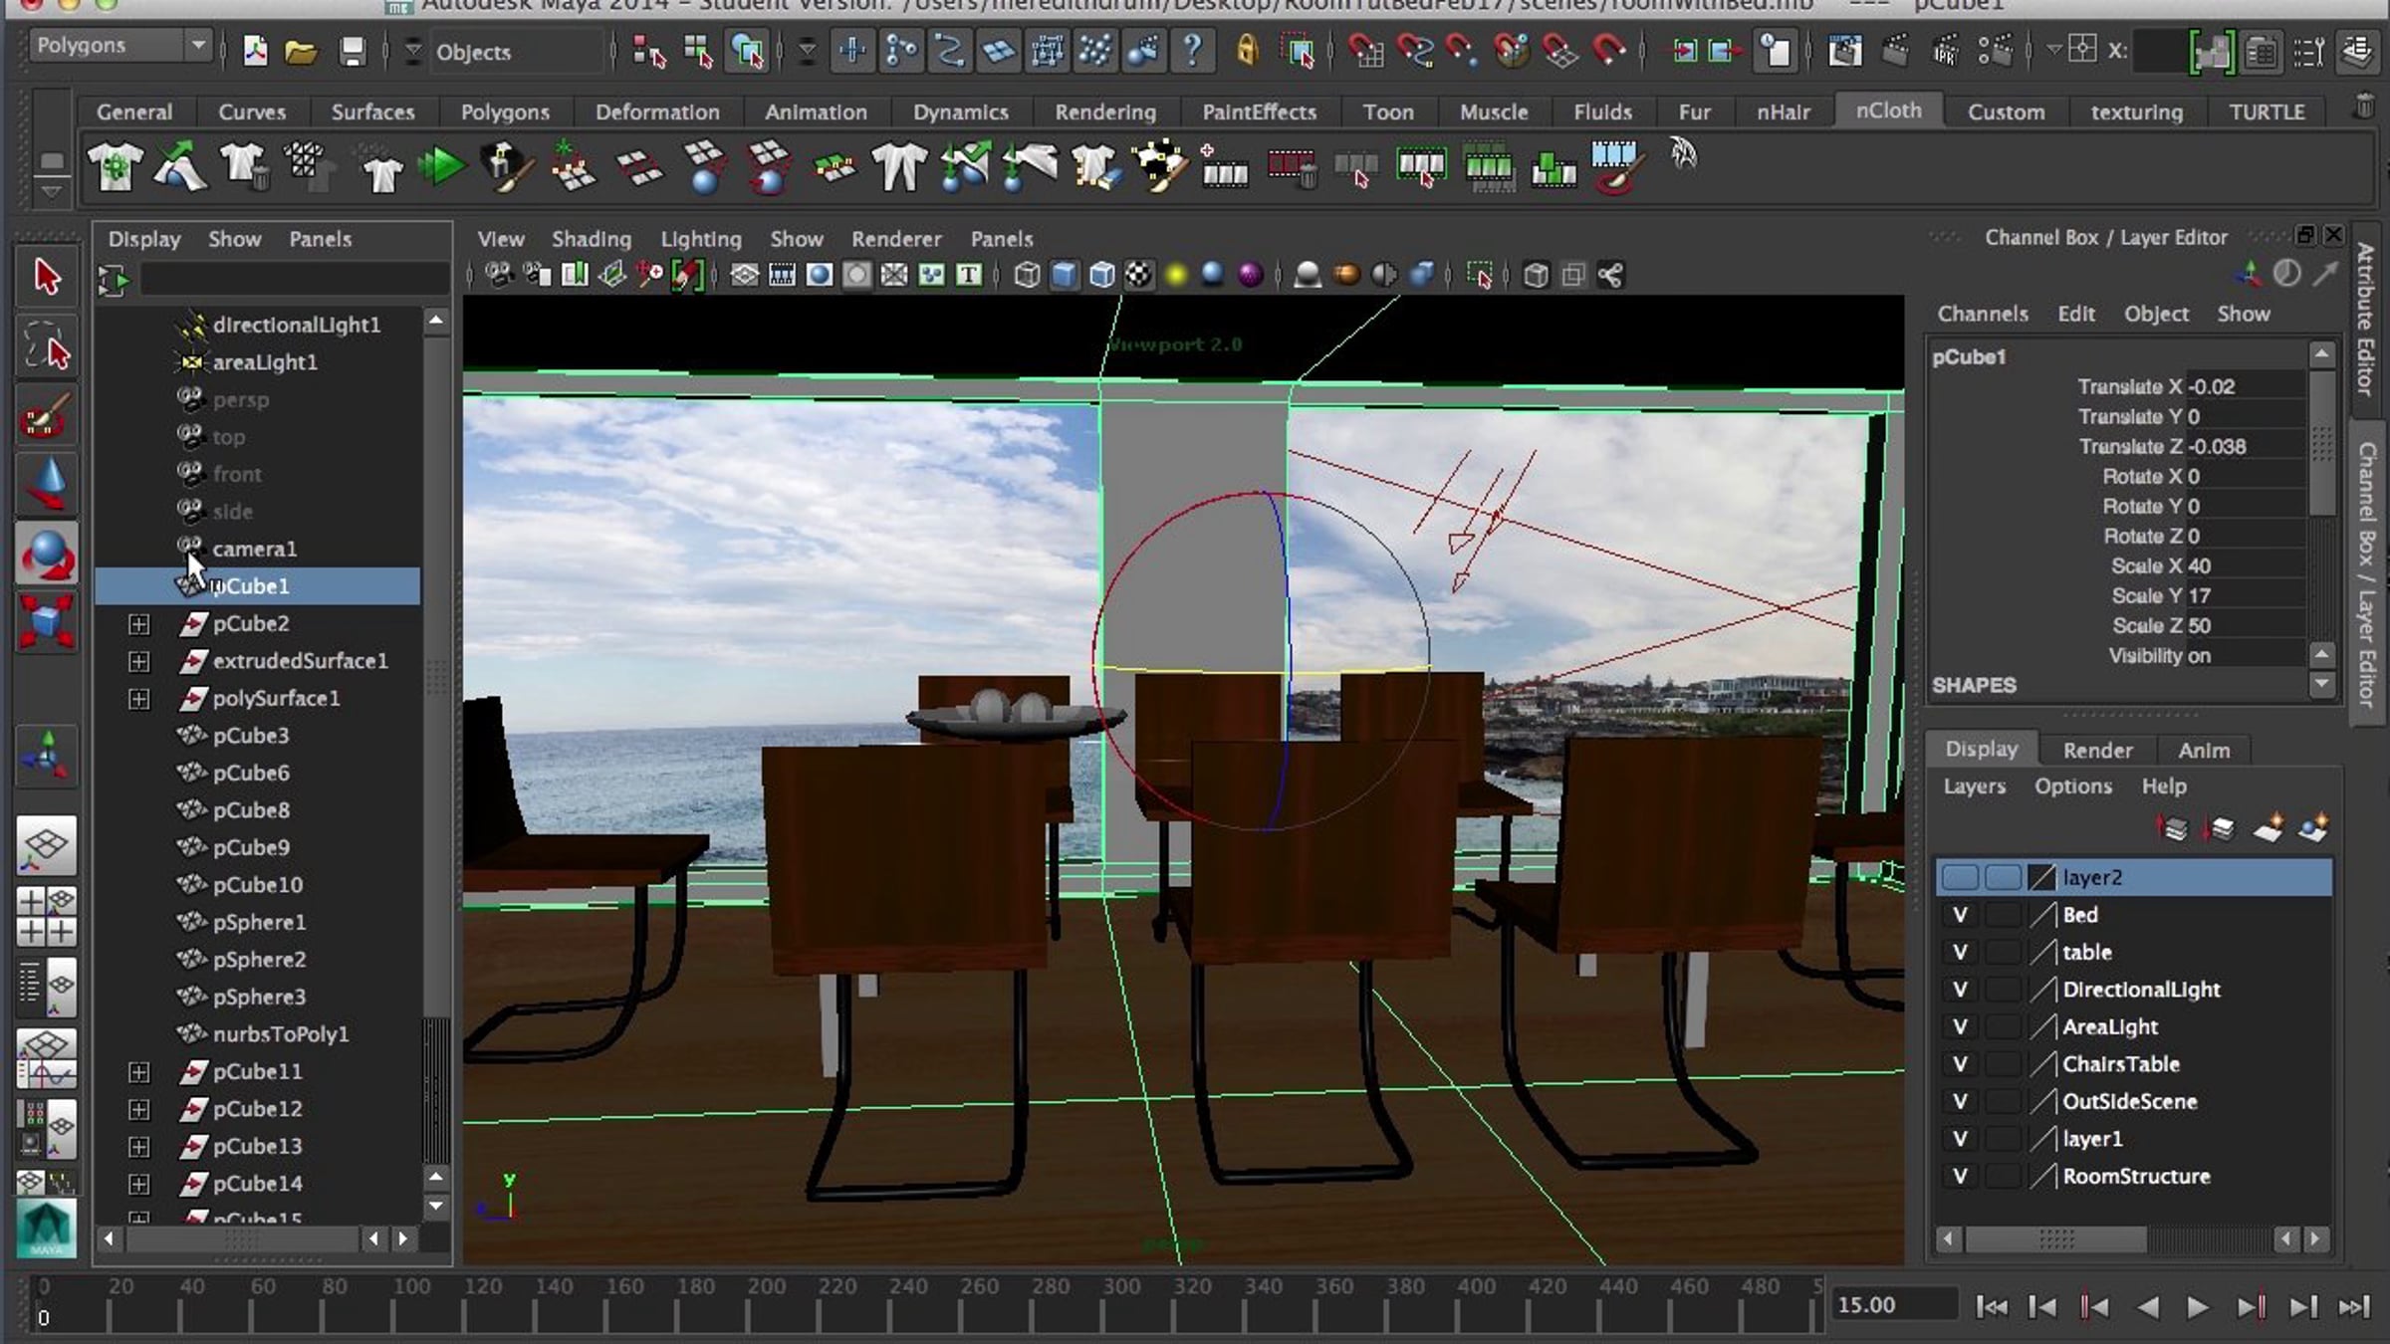Activate the Scale tool
Screen dimensions: 2390x1344
[45, 622]
